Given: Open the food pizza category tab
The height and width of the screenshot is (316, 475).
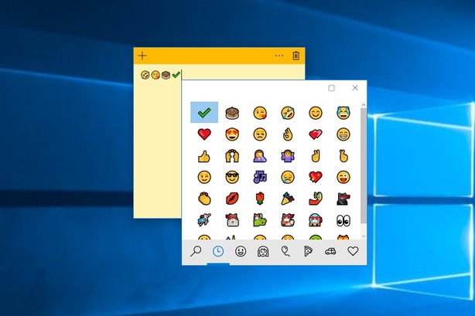Looking at the screenshot, I should [x=308, y=251].
